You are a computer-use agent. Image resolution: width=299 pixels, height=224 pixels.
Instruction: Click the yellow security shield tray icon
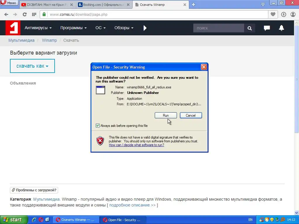(272, 220)
